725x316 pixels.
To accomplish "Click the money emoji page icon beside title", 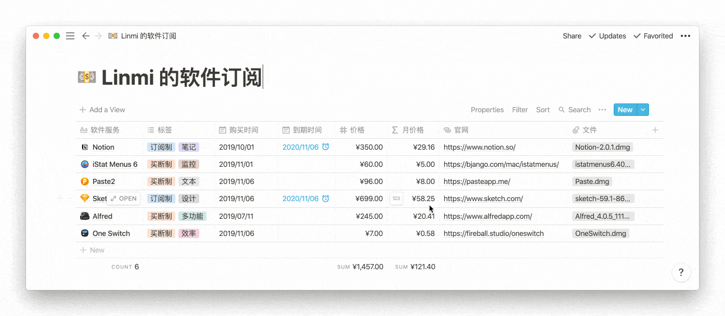I will point(87,77).
